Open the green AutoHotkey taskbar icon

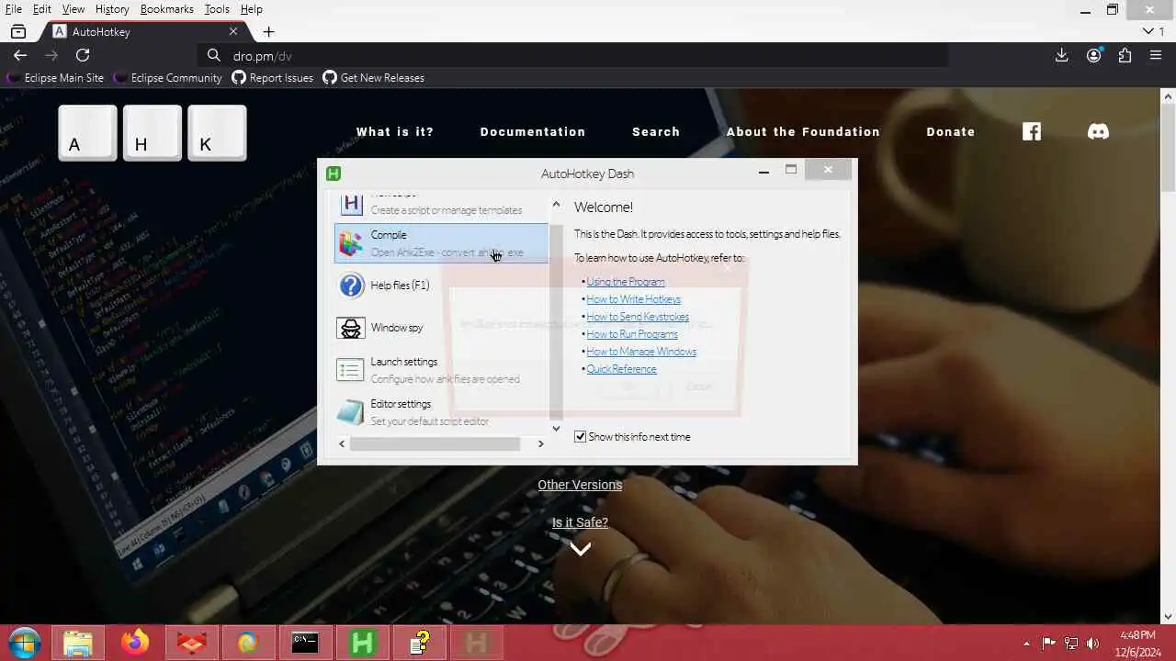pyautogui.click(x=362, y=643)
